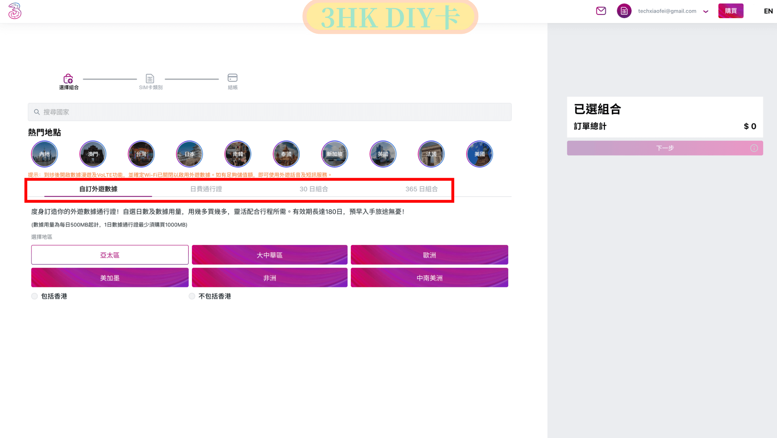Click the magnifier icon in search box
Screen dimensions: 777x438
pyautogui.click(x=37, y=112)
